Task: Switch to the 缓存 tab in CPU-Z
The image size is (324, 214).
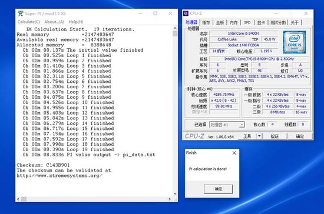Action: [206, 22]
